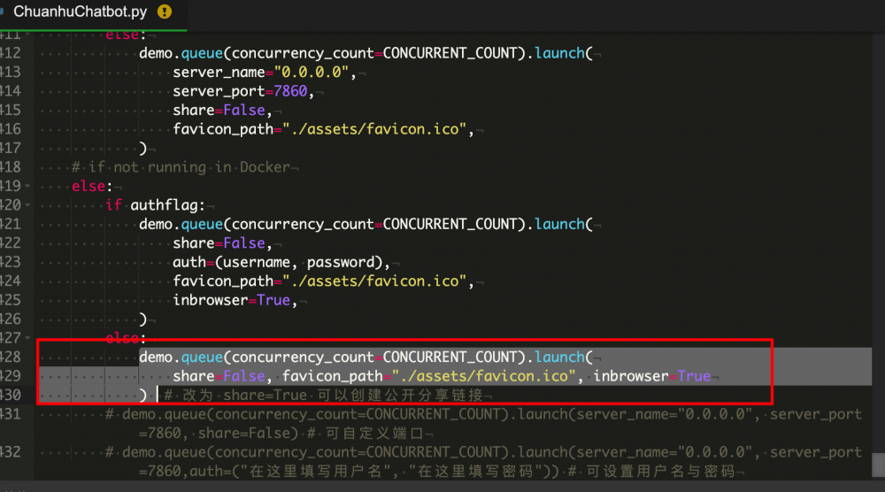
Task: Click the Python file icon beside the tab title
Action: tap(3, 12)
